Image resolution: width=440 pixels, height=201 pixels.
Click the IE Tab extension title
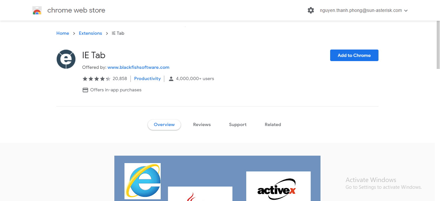pyautogui.click(x=94, y=55)
